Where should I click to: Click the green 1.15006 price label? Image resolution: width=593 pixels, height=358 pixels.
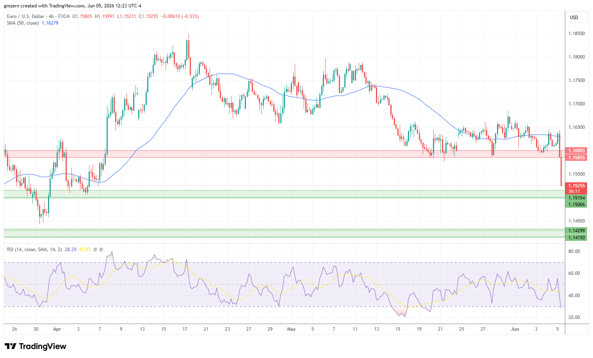(x=576, y=205)
